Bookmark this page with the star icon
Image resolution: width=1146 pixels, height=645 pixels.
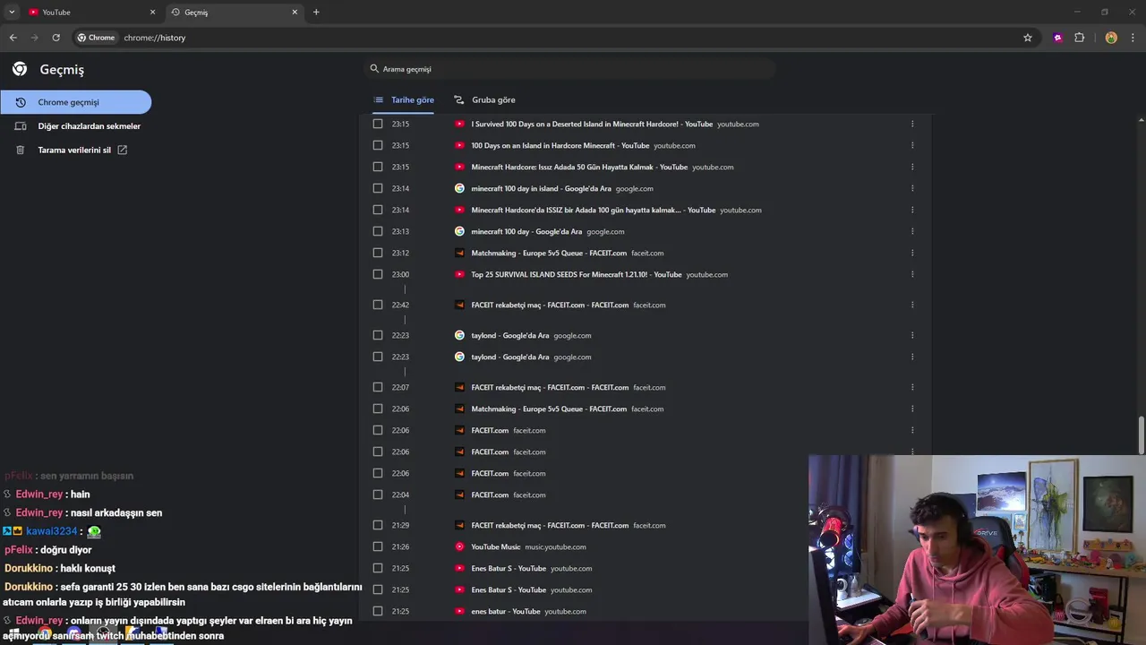[1028, 38]
